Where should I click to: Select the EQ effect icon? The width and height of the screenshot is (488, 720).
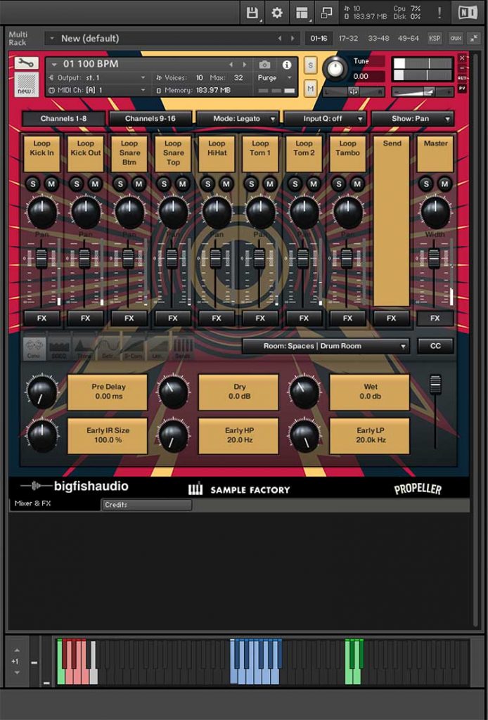coord(59,349)
